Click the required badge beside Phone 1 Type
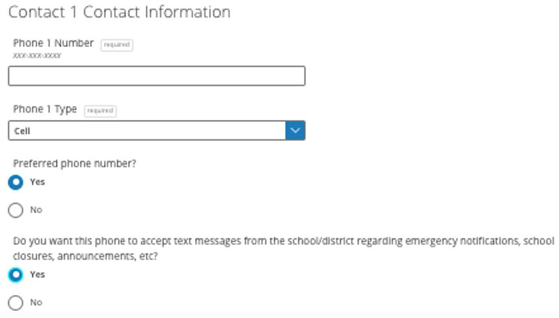Screen dimensions: 559x318 pos(100,111)
